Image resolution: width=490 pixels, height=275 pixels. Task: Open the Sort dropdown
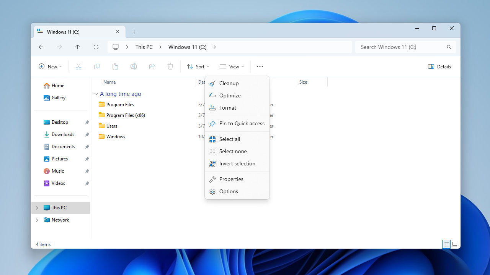click(x=198, y=66)
